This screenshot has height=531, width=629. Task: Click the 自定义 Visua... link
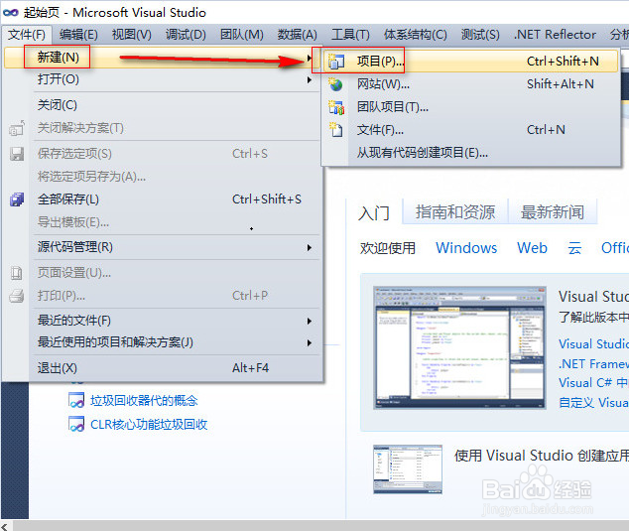(x=593, y=402)
